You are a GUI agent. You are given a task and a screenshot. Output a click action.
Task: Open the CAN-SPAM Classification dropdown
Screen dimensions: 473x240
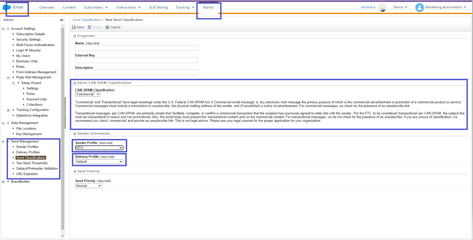[88, 94]
